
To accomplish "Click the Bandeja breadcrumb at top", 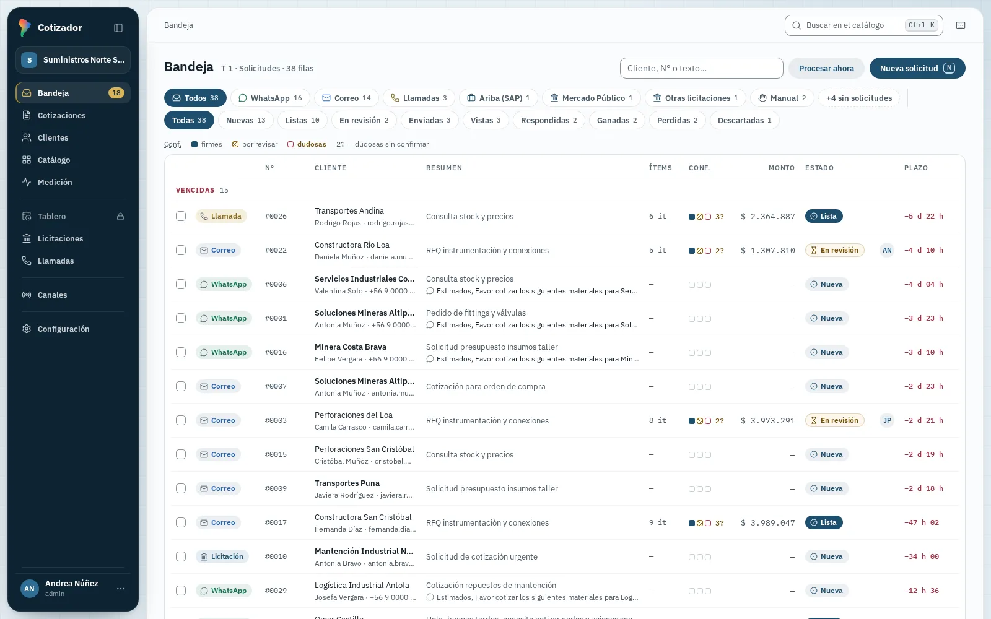I will [178, 25].
